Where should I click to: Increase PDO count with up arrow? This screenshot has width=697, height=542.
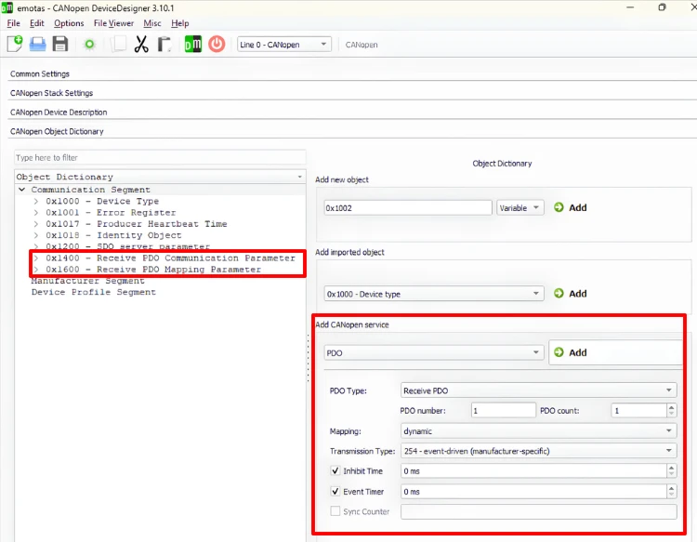(x=672, y=407)
